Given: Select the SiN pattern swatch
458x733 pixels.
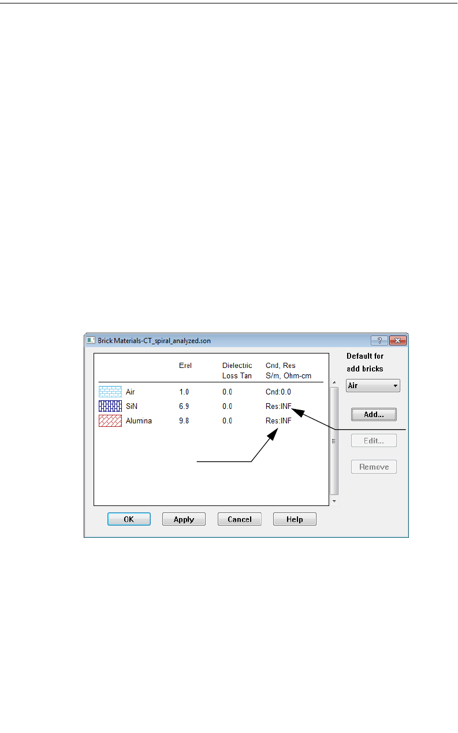Looking at the screenshot, I should (110, 406).
